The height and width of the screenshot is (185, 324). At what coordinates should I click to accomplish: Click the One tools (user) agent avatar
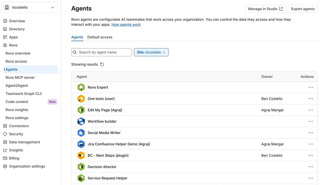pyautogui.click(x=81, y=98)
